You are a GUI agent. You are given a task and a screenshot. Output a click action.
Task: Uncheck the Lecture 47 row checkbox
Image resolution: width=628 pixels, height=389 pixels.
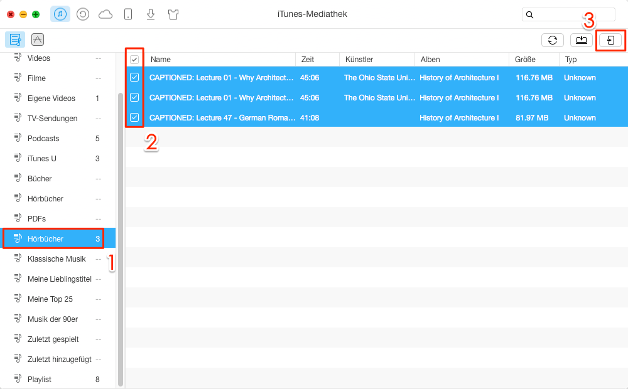coord(134,117)
